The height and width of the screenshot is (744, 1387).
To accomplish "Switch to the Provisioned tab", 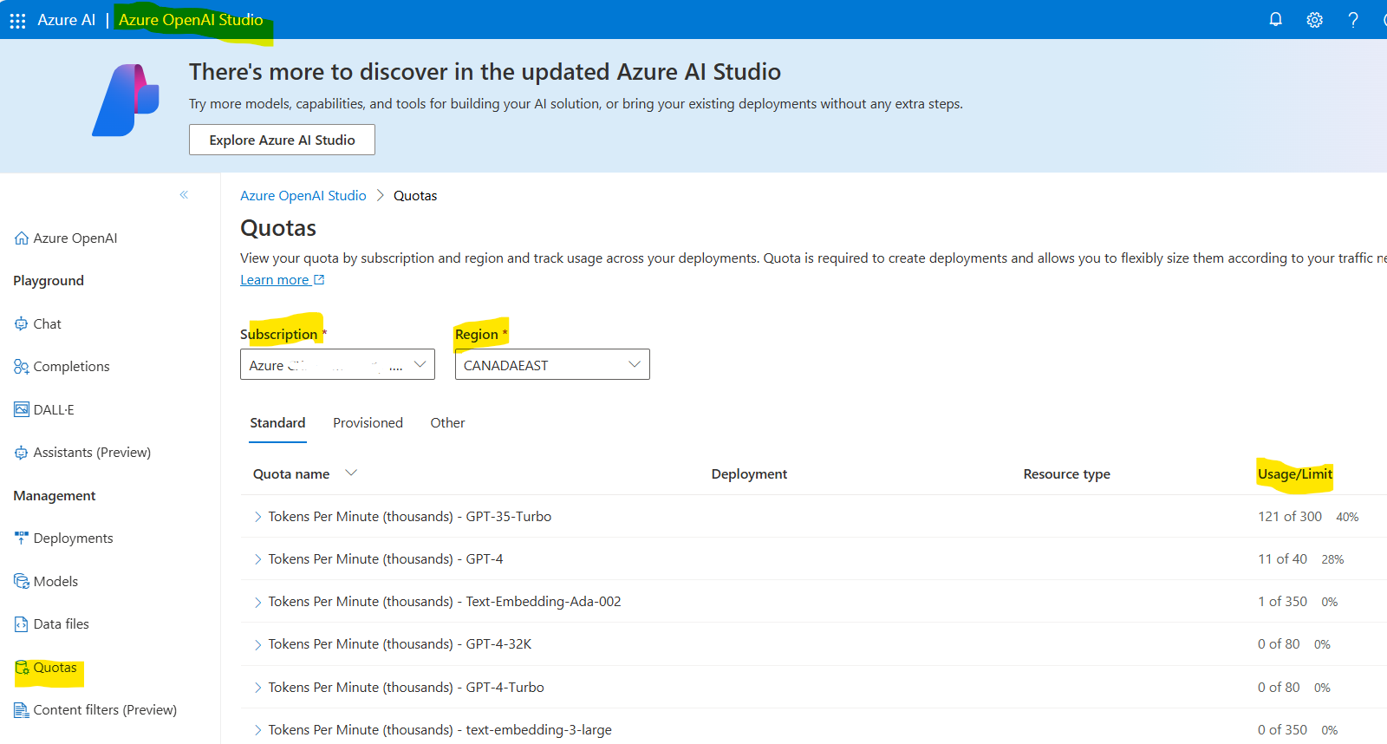I will coord(368,423).
